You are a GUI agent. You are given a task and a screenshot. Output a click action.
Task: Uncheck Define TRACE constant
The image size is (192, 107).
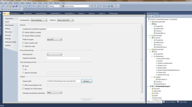(x=23, y=36)
